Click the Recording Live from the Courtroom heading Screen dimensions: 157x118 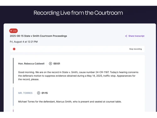pyautogui.click(x=78, y=13)
